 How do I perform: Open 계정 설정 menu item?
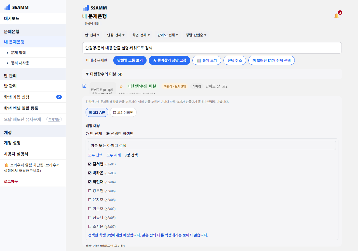[33, 143]
